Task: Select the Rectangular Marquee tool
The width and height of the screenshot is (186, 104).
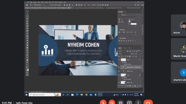Action: [27, 16]
